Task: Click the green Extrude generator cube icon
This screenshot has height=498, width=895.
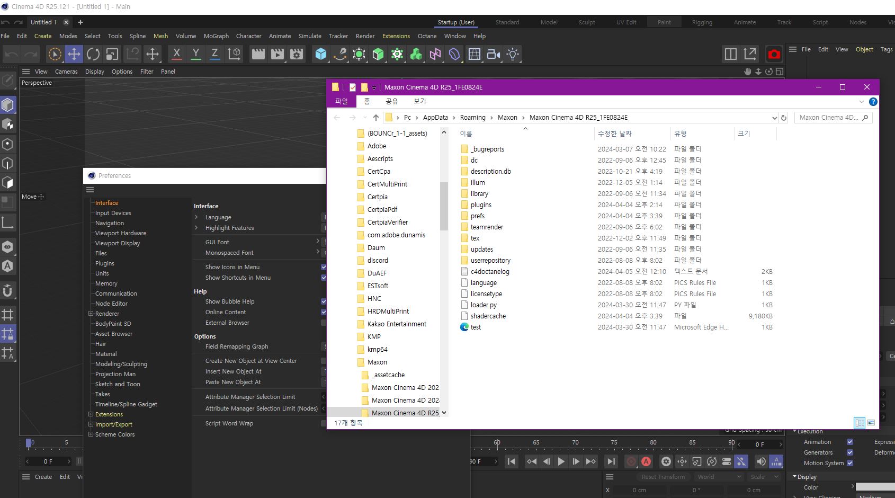Action: coord(378,54)
